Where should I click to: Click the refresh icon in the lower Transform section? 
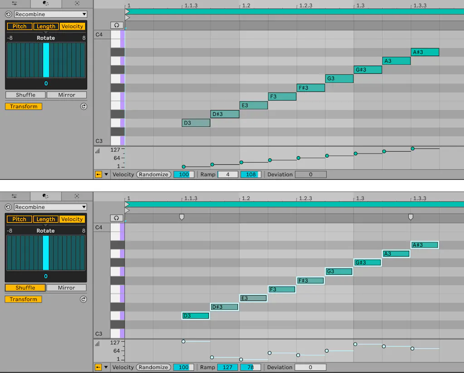click(82, 299)
